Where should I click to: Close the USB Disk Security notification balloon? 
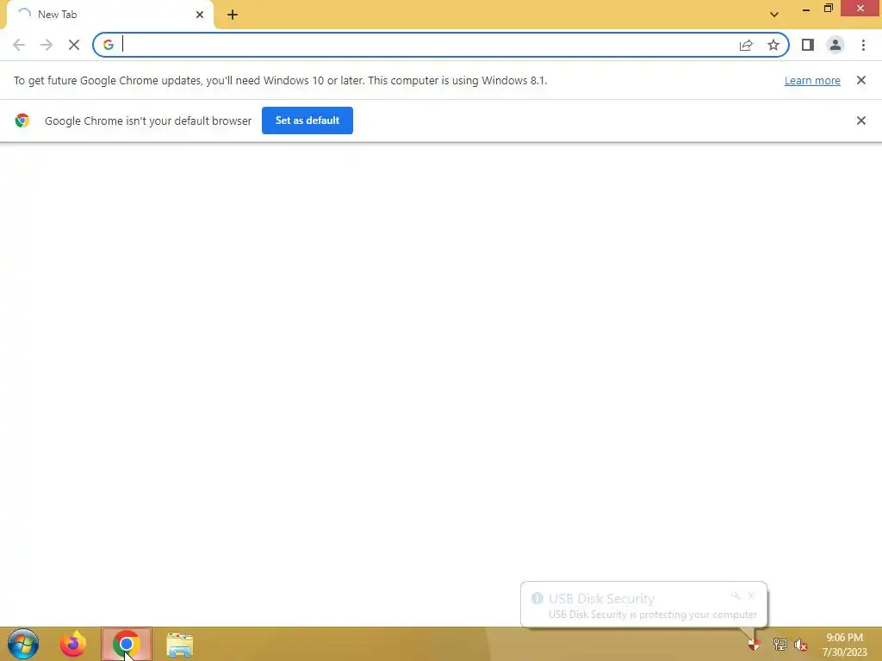(751, 596)
